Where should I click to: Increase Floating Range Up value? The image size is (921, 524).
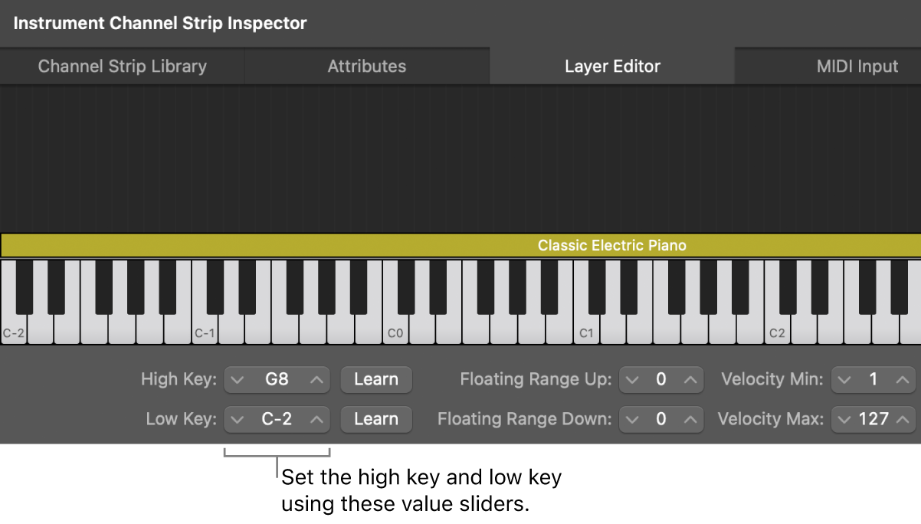pos(690,379)
